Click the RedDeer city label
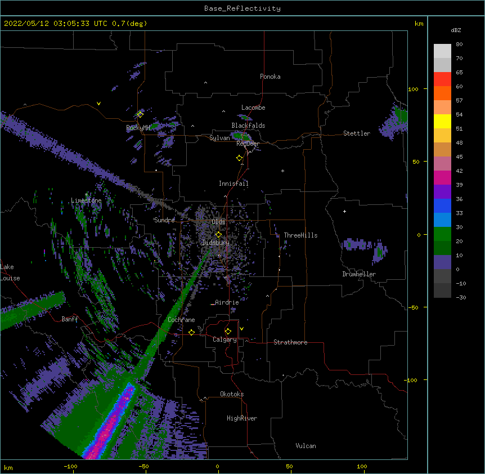Viewport: 485px width, 474px height. click(248, 144)
